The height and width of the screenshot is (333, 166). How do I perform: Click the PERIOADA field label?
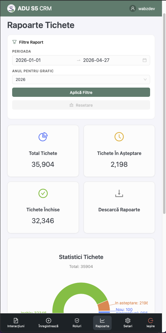tap(21, 51)
